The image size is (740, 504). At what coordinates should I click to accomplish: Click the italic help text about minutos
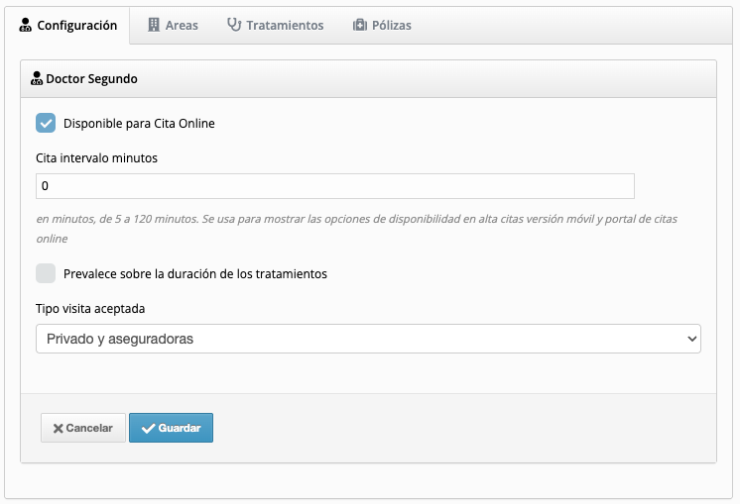pyautogui.click(x=357, y=229)
